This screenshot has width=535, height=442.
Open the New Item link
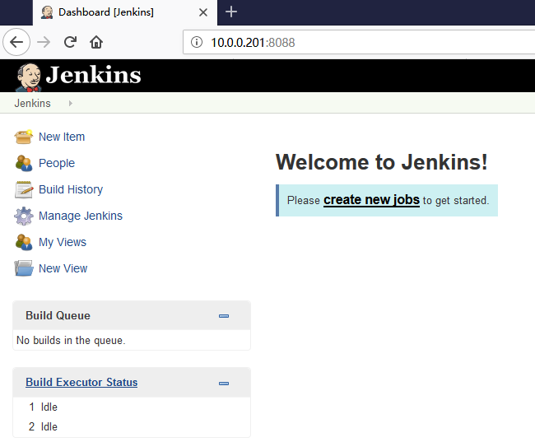coord(62,137)
